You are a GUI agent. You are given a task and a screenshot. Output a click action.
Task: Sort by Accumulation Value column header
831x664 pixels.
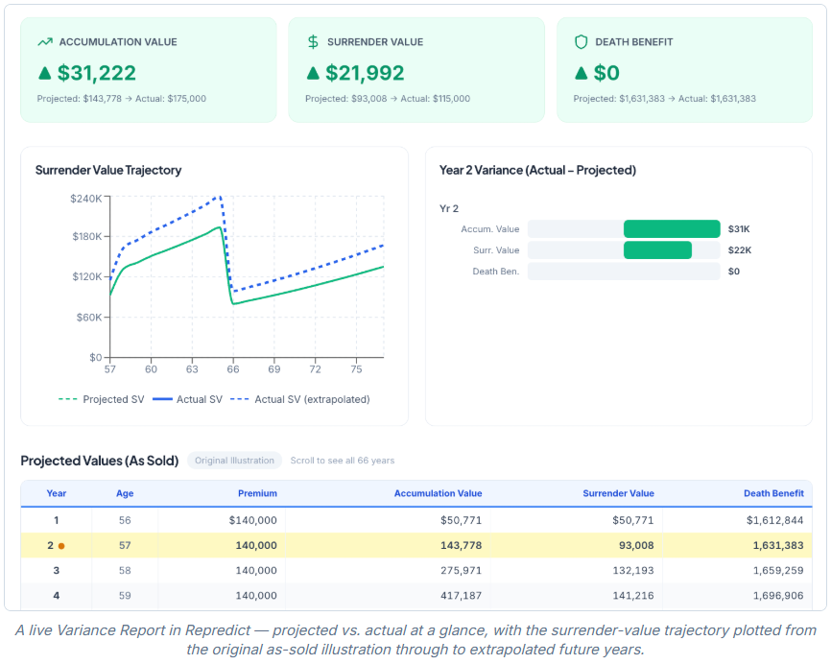click(x=438, y=493)
